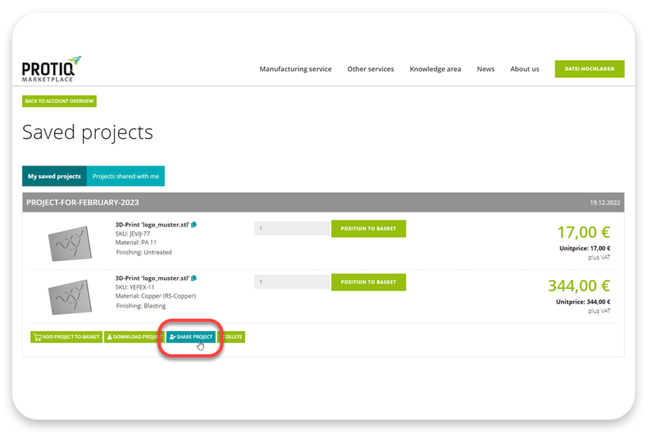This screenshot has width=648, height=432.
Task: Open the 'Other services' menu
Action: click(x=371, y=69)
